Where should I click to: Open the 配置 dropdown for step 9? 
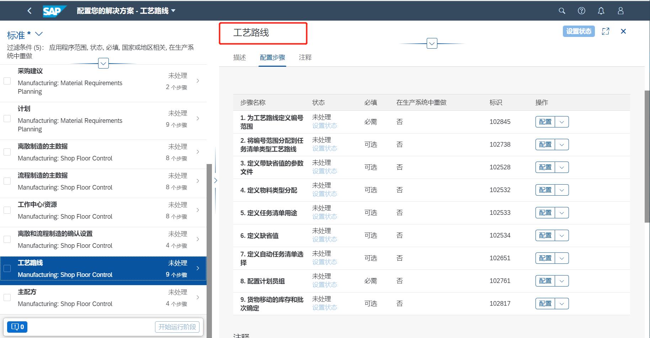click(x=562, y=303)
